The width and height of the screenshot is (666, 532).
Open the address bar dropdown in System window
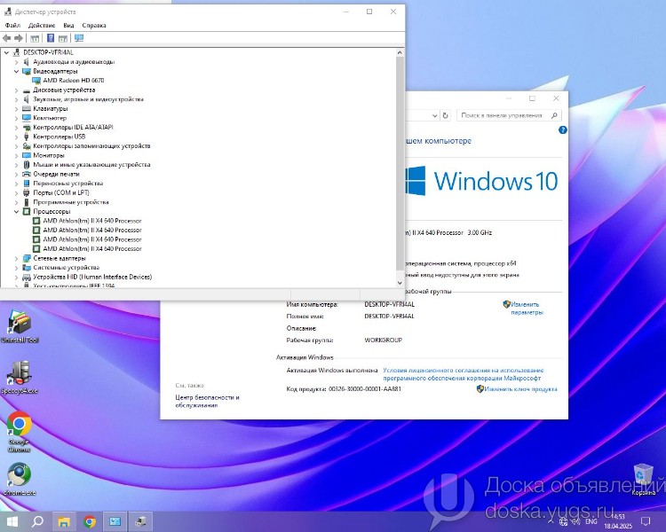tap(434, 115)
